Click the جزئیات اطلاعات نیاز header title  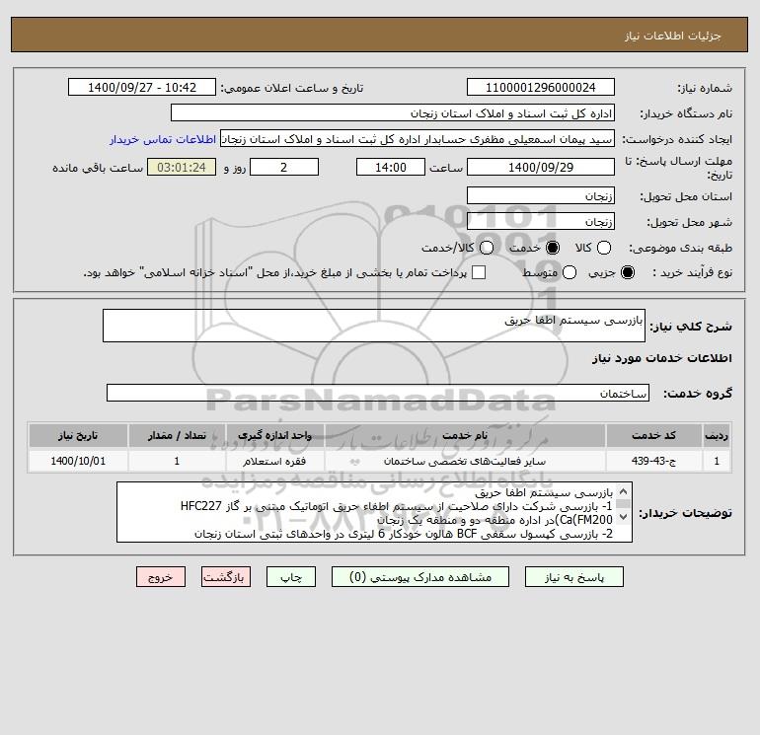coord(672,36)
